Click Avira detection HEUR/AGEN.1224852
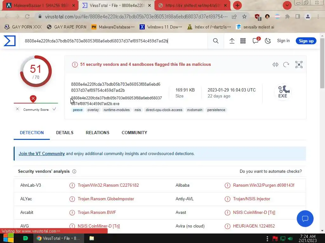 [254, 226]
